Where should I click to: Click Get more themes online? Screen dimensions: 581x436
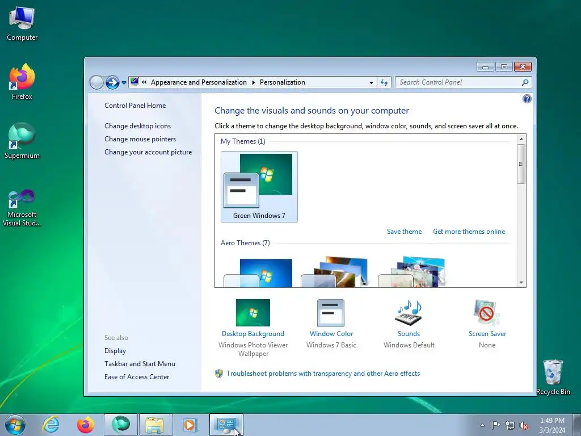click(x=469, y=232)
